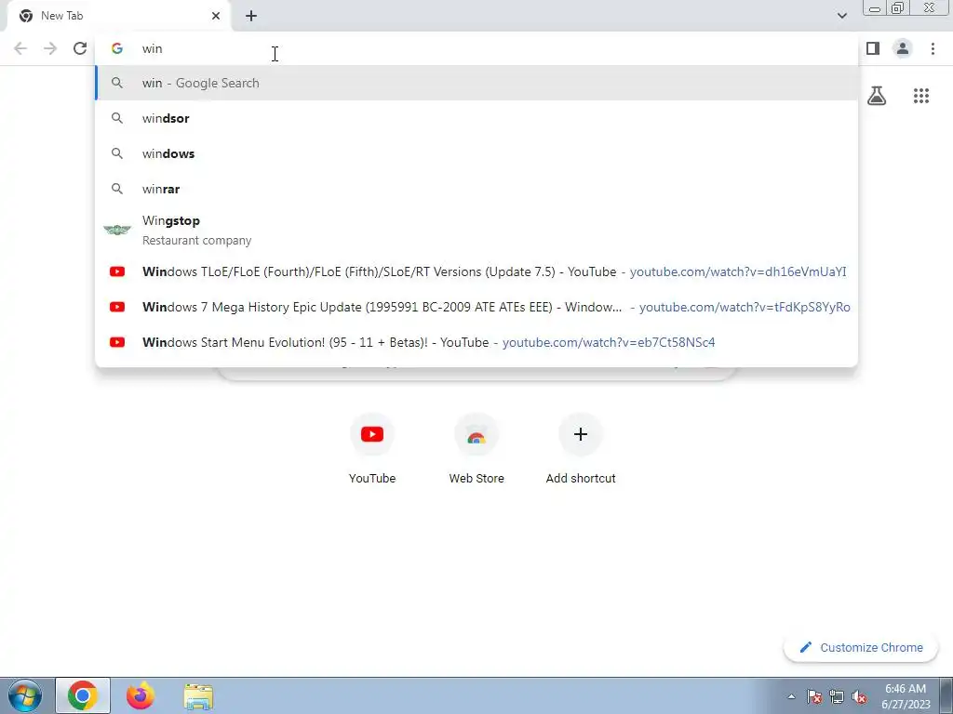953x714 pixels.
Task: Open Windows Start Menu Evolution suggestion
Action: click(x=476, y=342)
